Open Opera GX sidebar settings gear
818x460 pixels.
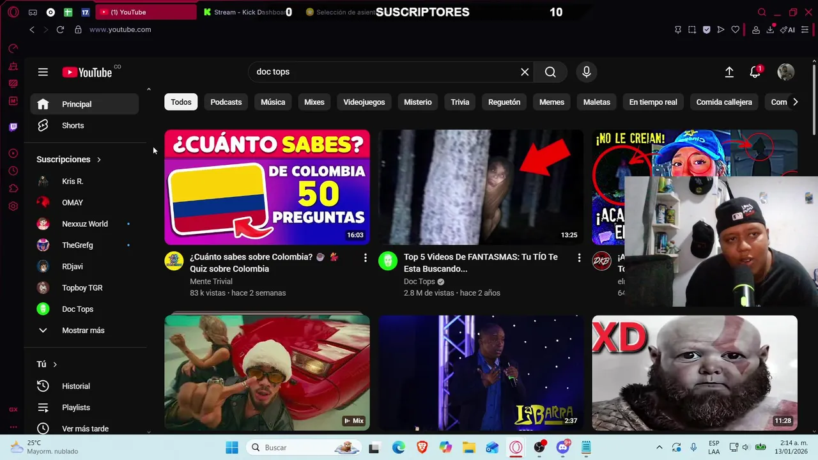click(x=13, y=206)
